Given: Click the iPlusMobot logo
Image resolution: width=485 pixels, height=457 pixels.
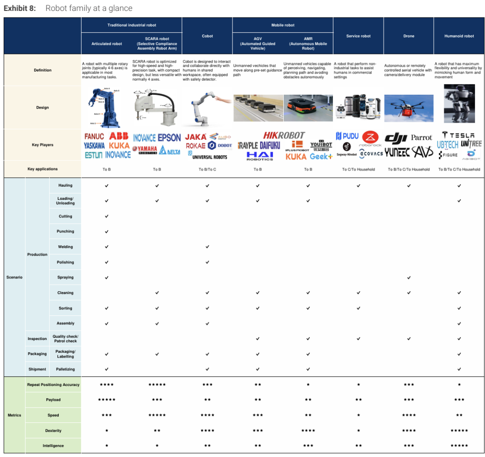Looking at the screenshot, I should 297,146.
